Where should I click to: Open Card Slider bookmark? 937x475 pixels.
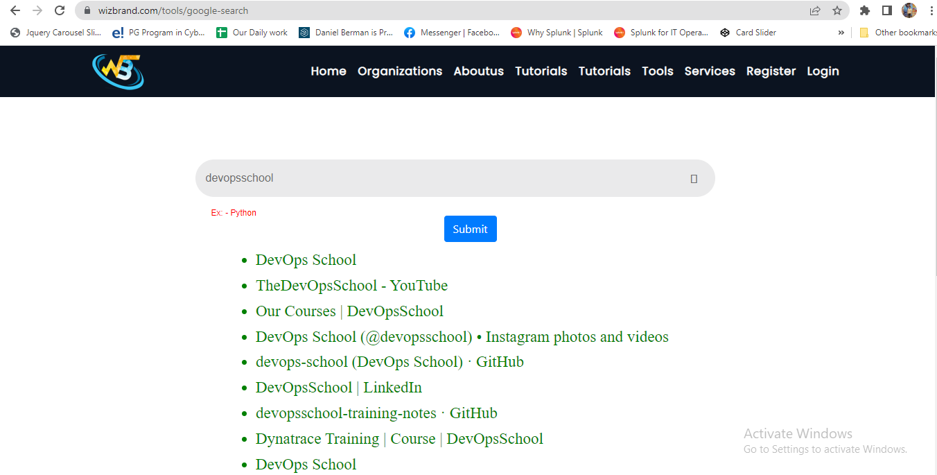[x=748, y=33]
